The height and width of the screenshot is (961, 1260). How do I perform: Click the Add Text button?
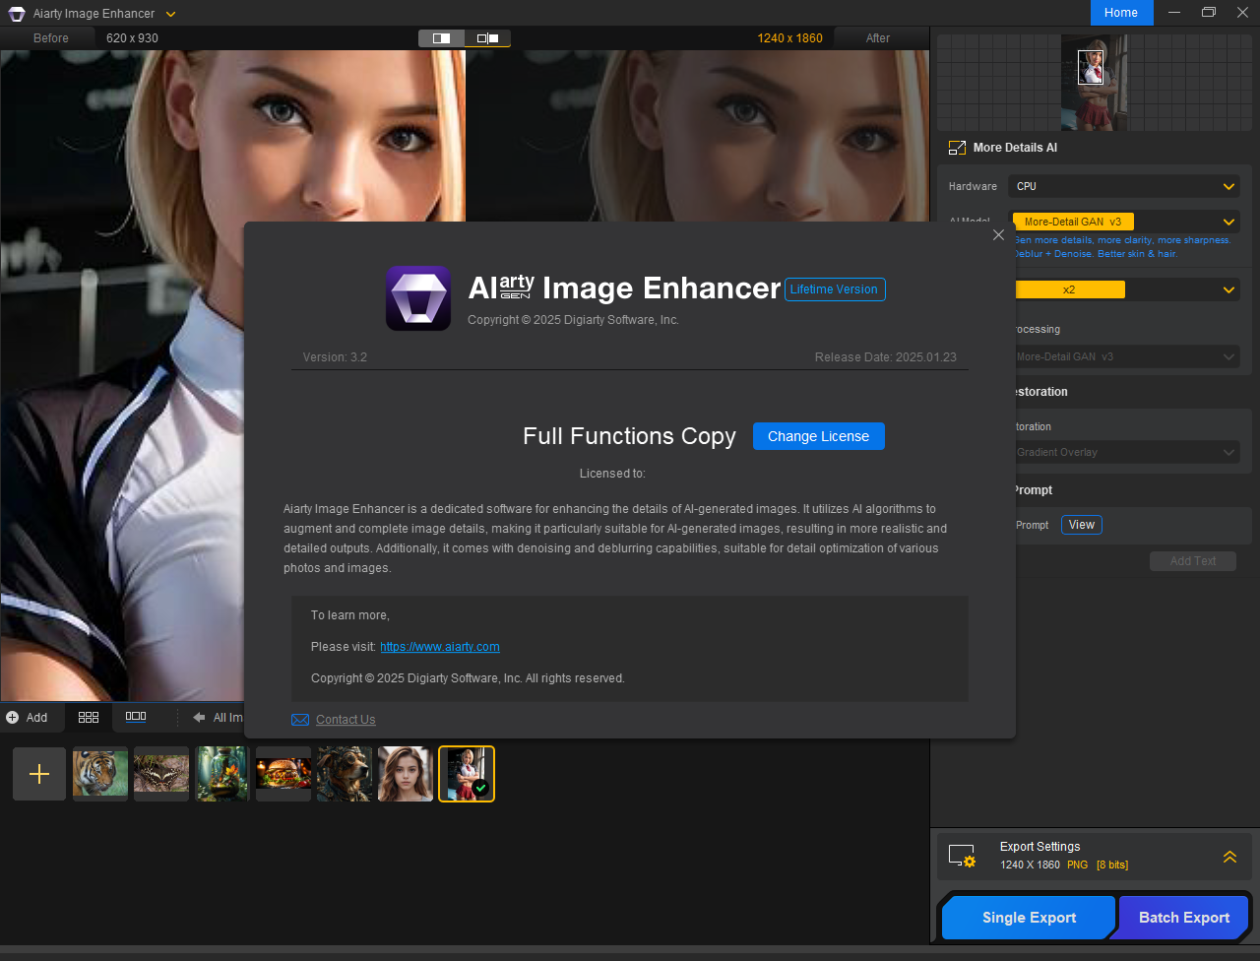(1193, 561)
